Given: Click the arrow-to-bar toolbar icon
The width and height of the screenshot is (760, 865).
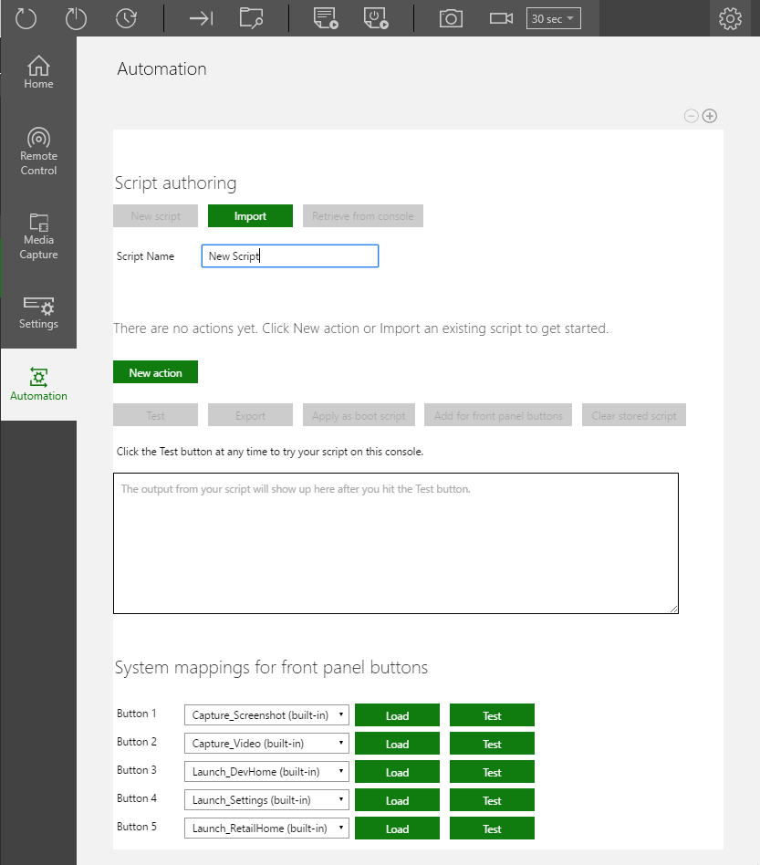Looking at the screenshot, I should (x=201, y=19).
